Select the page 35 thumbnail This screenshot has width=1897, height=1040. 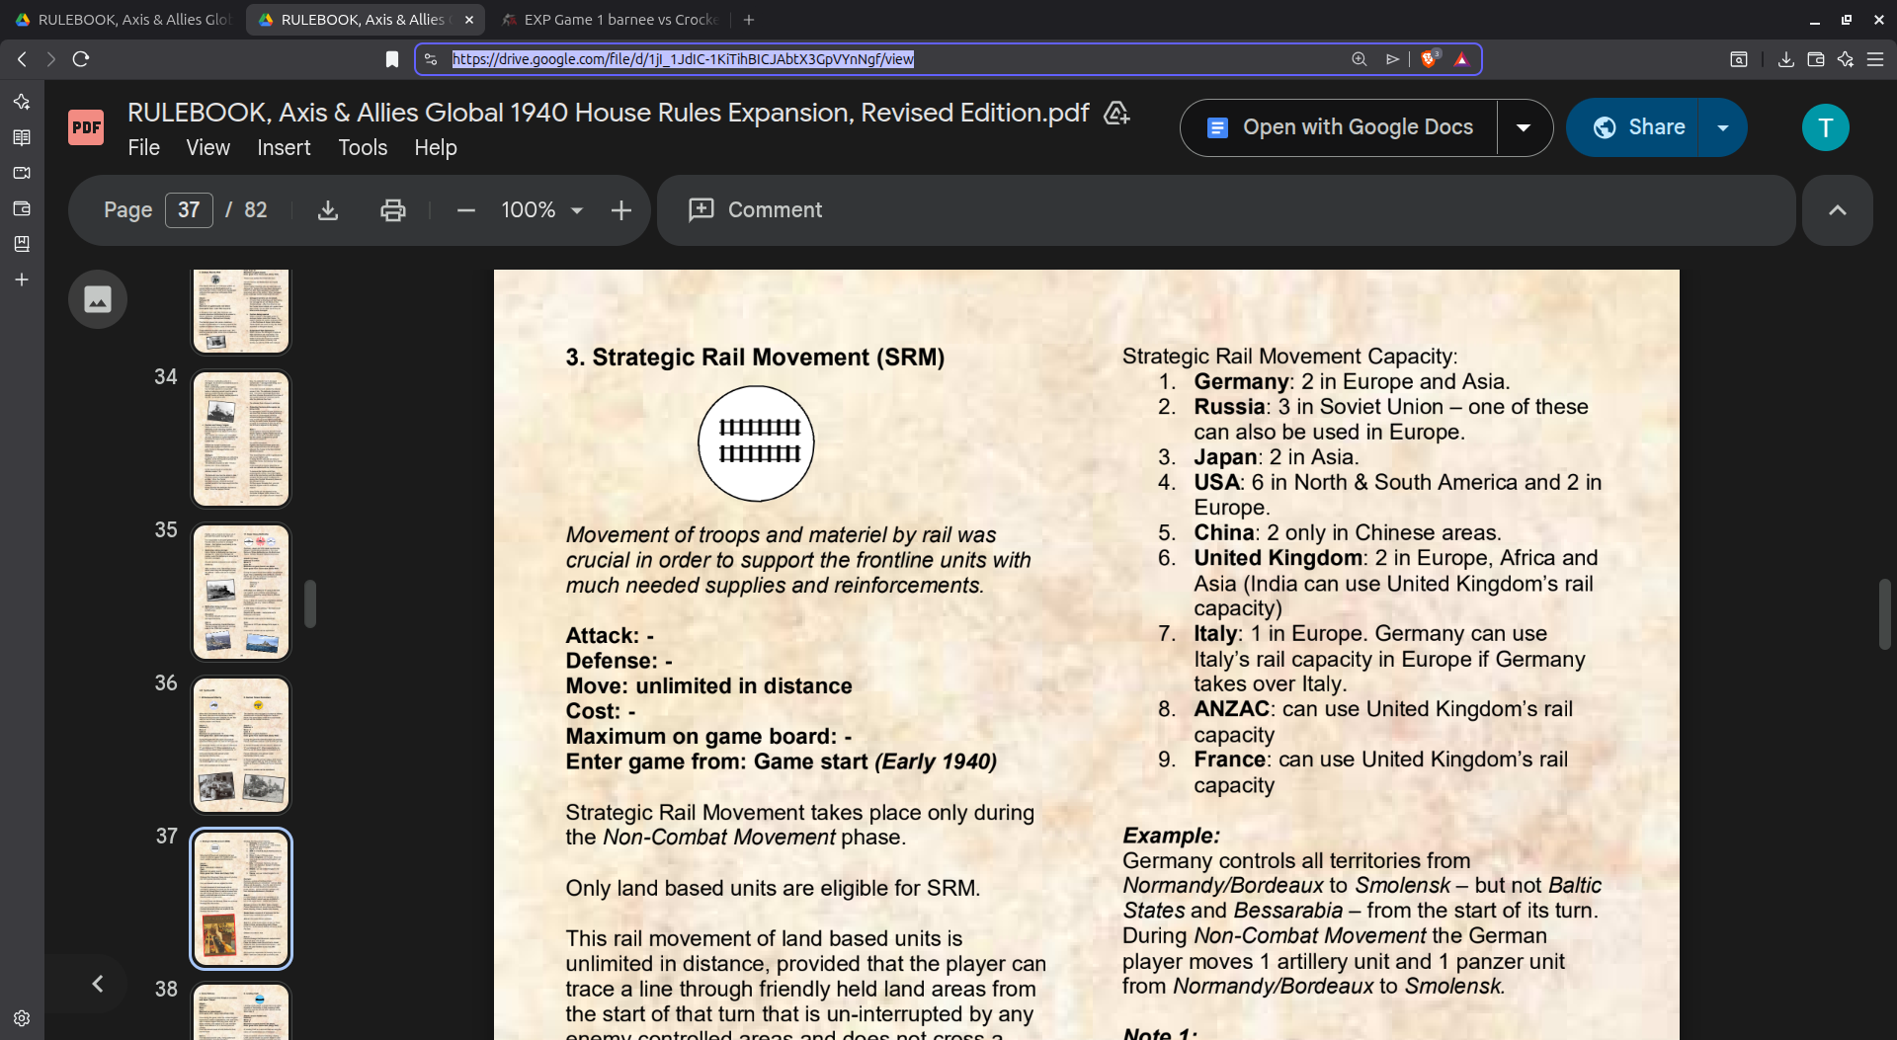coord(240,591)
